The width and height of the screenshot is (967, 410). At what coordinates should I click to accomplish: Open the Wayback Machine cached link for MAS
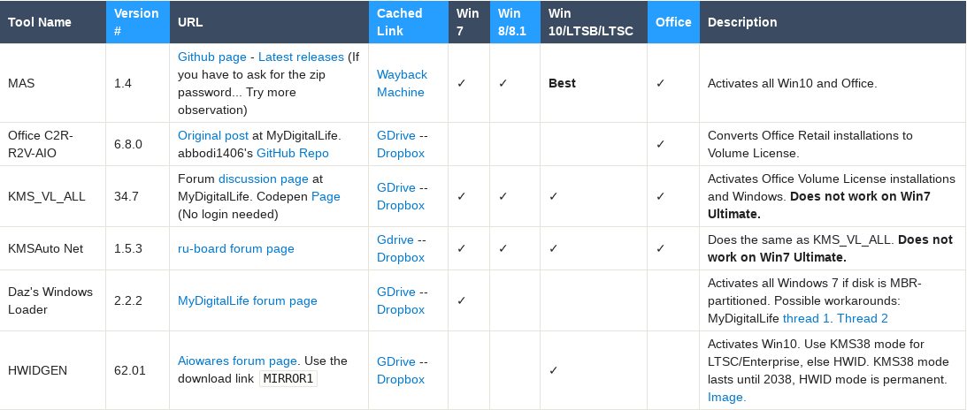pos(402,83)
